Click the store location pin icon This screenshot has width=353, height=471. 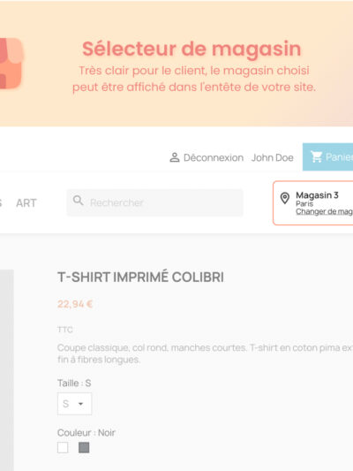[x=285, y=198]
